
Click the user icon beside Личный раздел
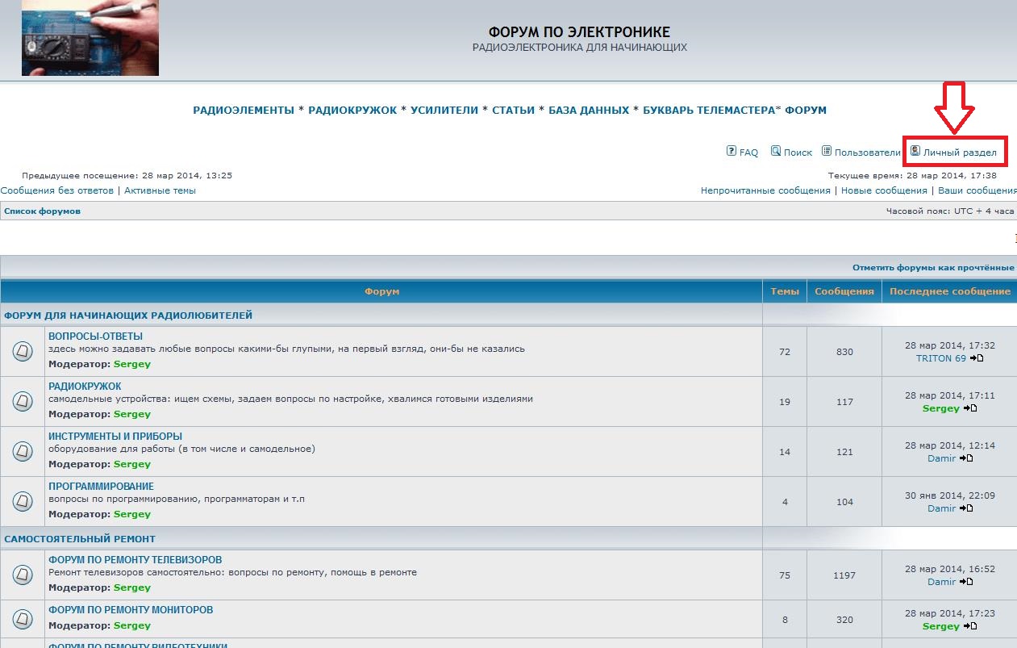point(915,151)
